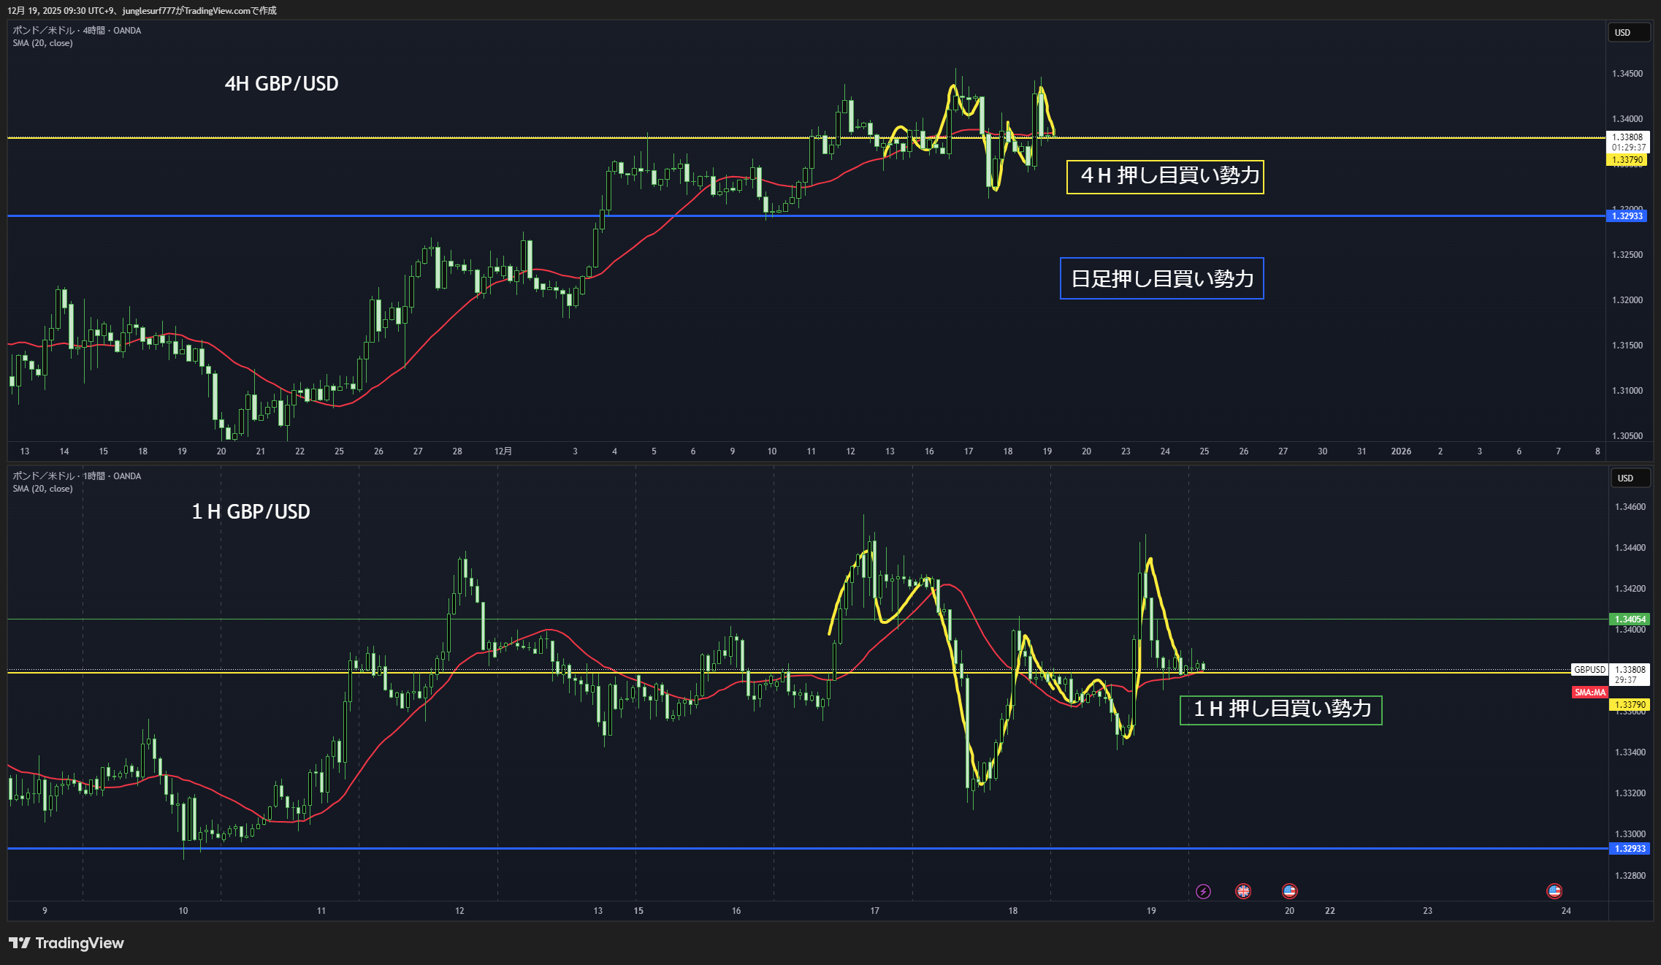The image size is (1661, 965).
Task: Click the US flag event near date 24
Action: pos(1554,891)
